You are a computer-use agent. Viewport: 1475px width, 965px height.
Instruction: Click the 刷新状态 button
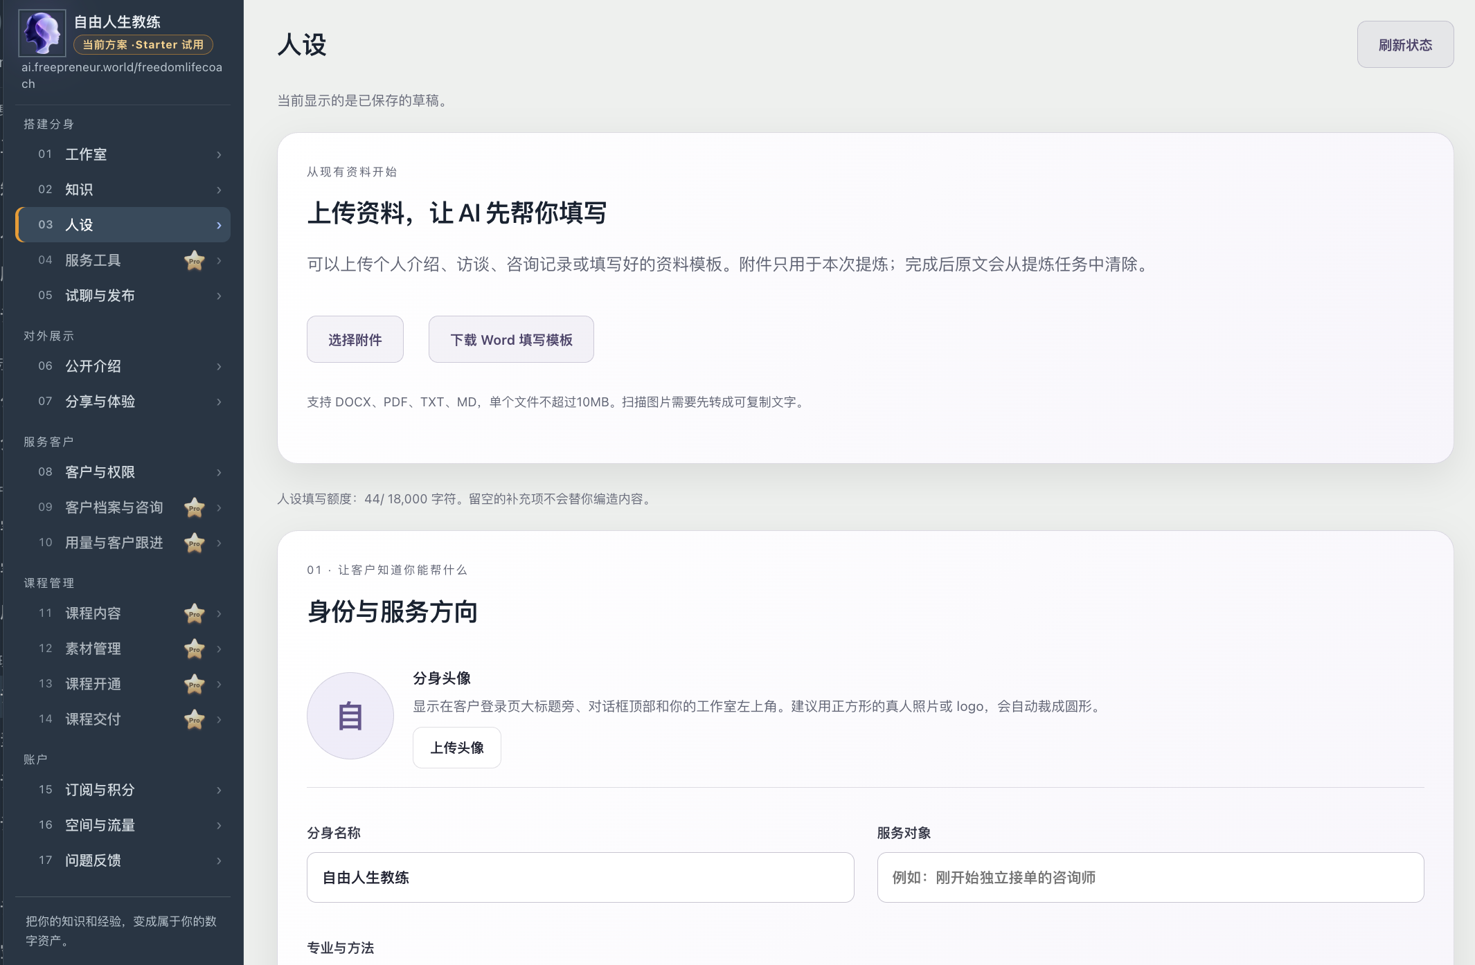pyautogui.click(x=1405, y=44)
